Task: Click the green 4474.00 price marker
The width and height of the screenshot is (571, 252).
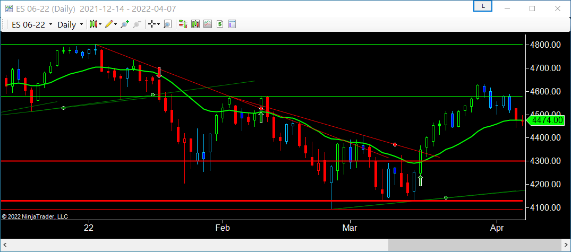Action: tap(546, 120)
